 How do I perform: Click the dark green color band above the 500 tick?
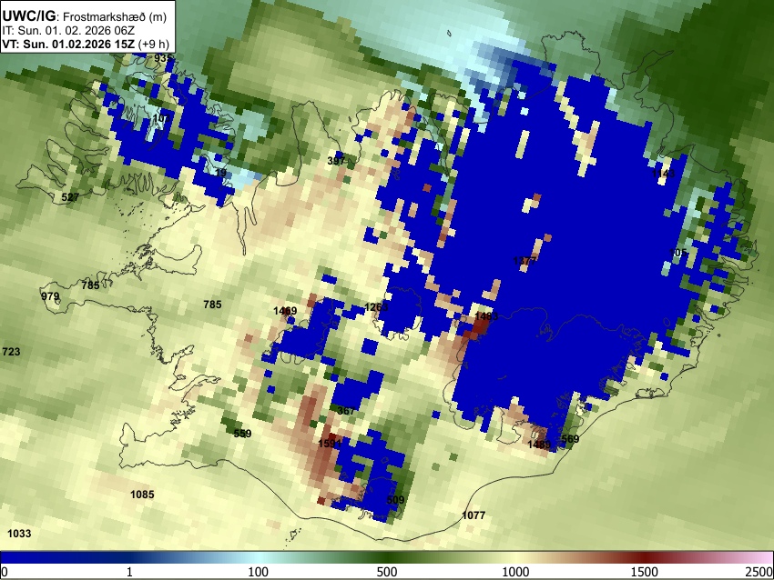click(386, 557)
